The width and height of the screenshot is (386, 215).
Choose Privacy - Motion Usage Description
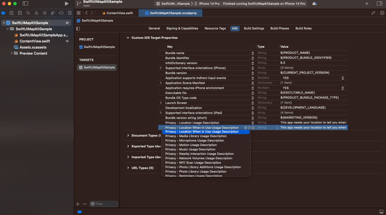tap(191, 145)
